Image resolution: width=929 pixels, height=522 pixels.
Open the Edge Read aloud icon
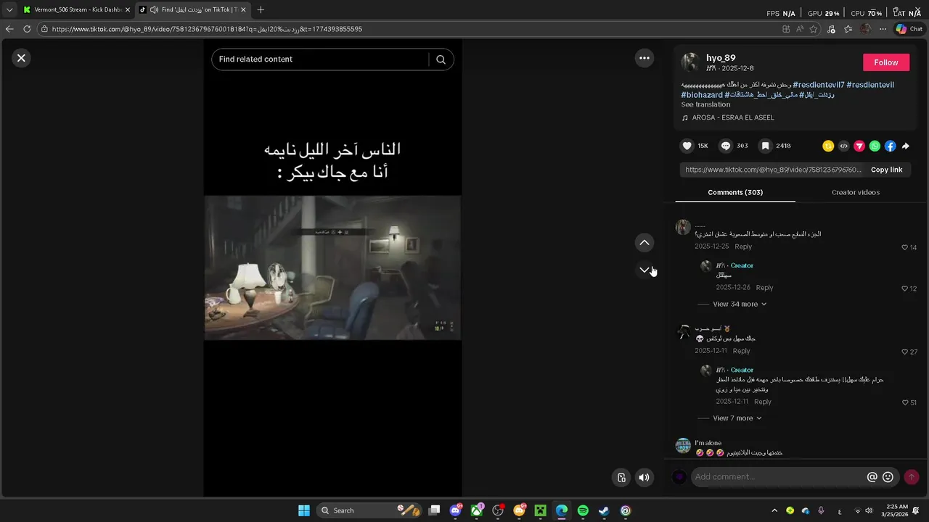[800, 29]
